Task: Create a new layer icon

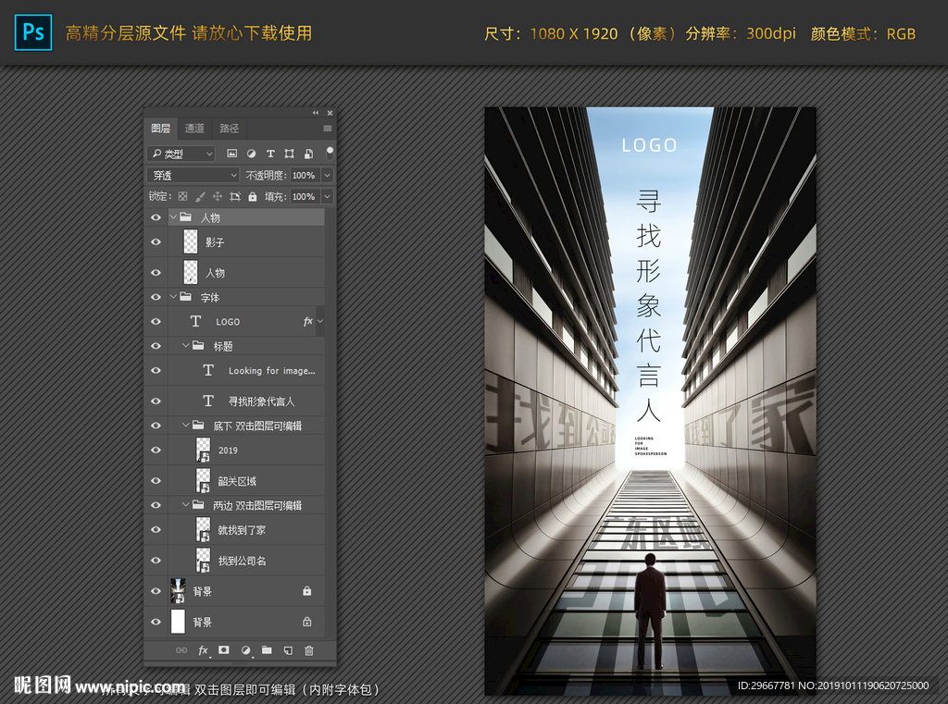Action: (x=288, y=650)
